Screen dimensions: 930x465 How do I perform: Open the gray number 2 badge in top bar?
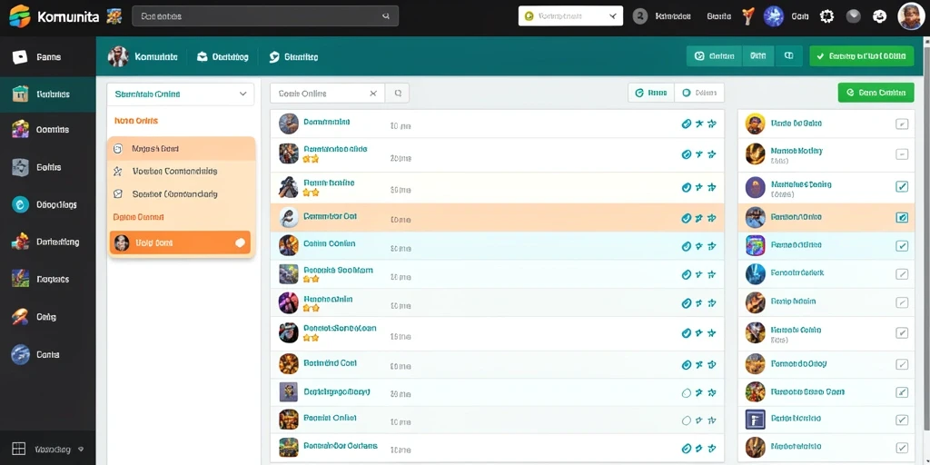pyautogui.click(x=640, y=16)
